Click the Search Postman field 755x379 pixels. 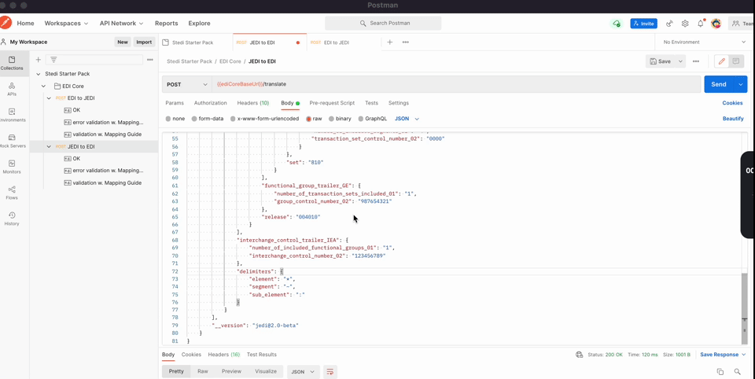tap(383, 23)
